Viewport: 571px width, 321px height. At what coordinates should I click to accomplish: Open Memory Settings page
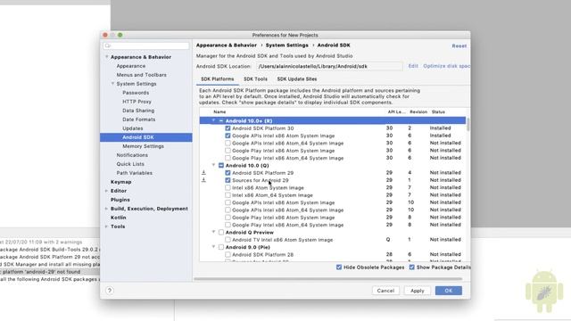(x=143, y=146)
